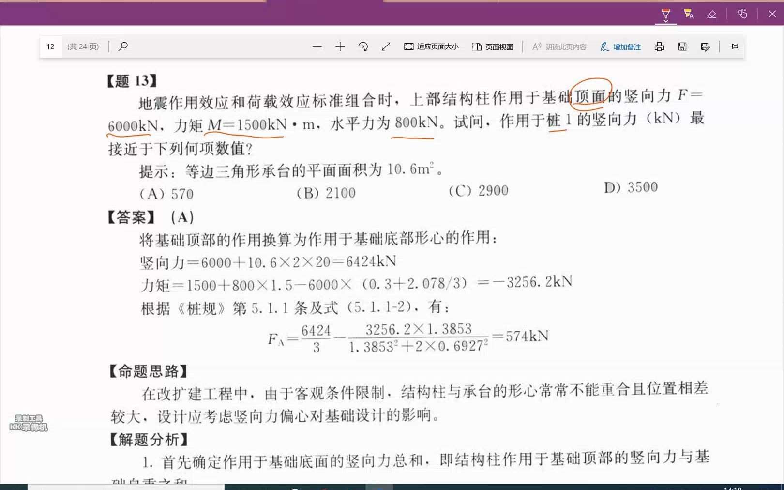Click the -3256.2kN moment result
Image resolution: width=784 pixels, height=490 pixels.
(x=533, y=282)
